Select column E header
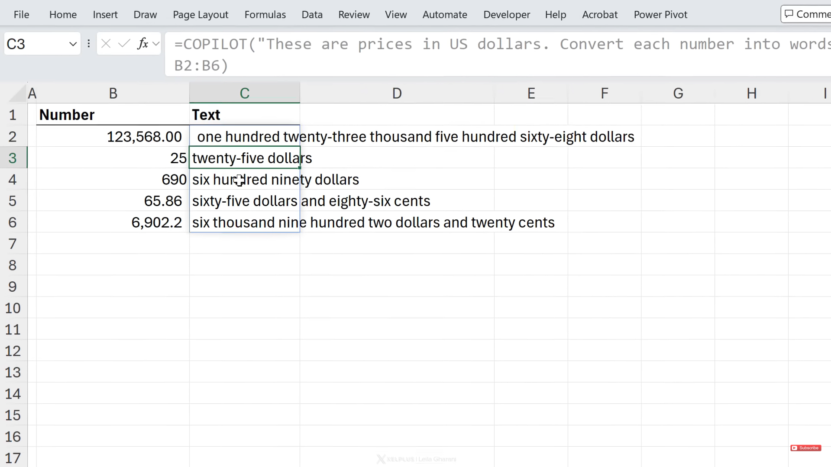 coord(531,93)
